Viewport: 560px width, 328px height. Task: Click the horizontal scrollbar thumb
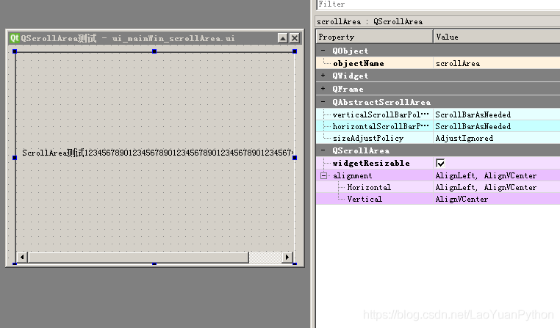tap(138, 257)
